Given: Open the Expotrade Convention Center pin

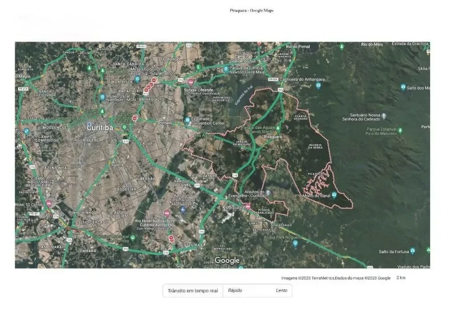Looking at the screenshot, I should [188, 120].
